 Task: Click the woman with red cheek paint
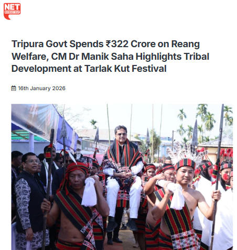pos(224,177)
